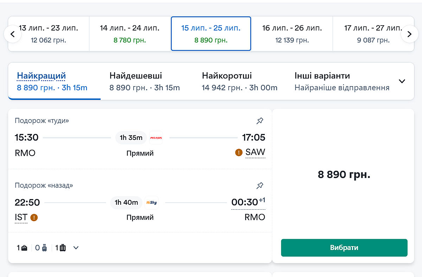Click the HiSky airline logo
The image size is (422, 277).
[x=152, y=203]
